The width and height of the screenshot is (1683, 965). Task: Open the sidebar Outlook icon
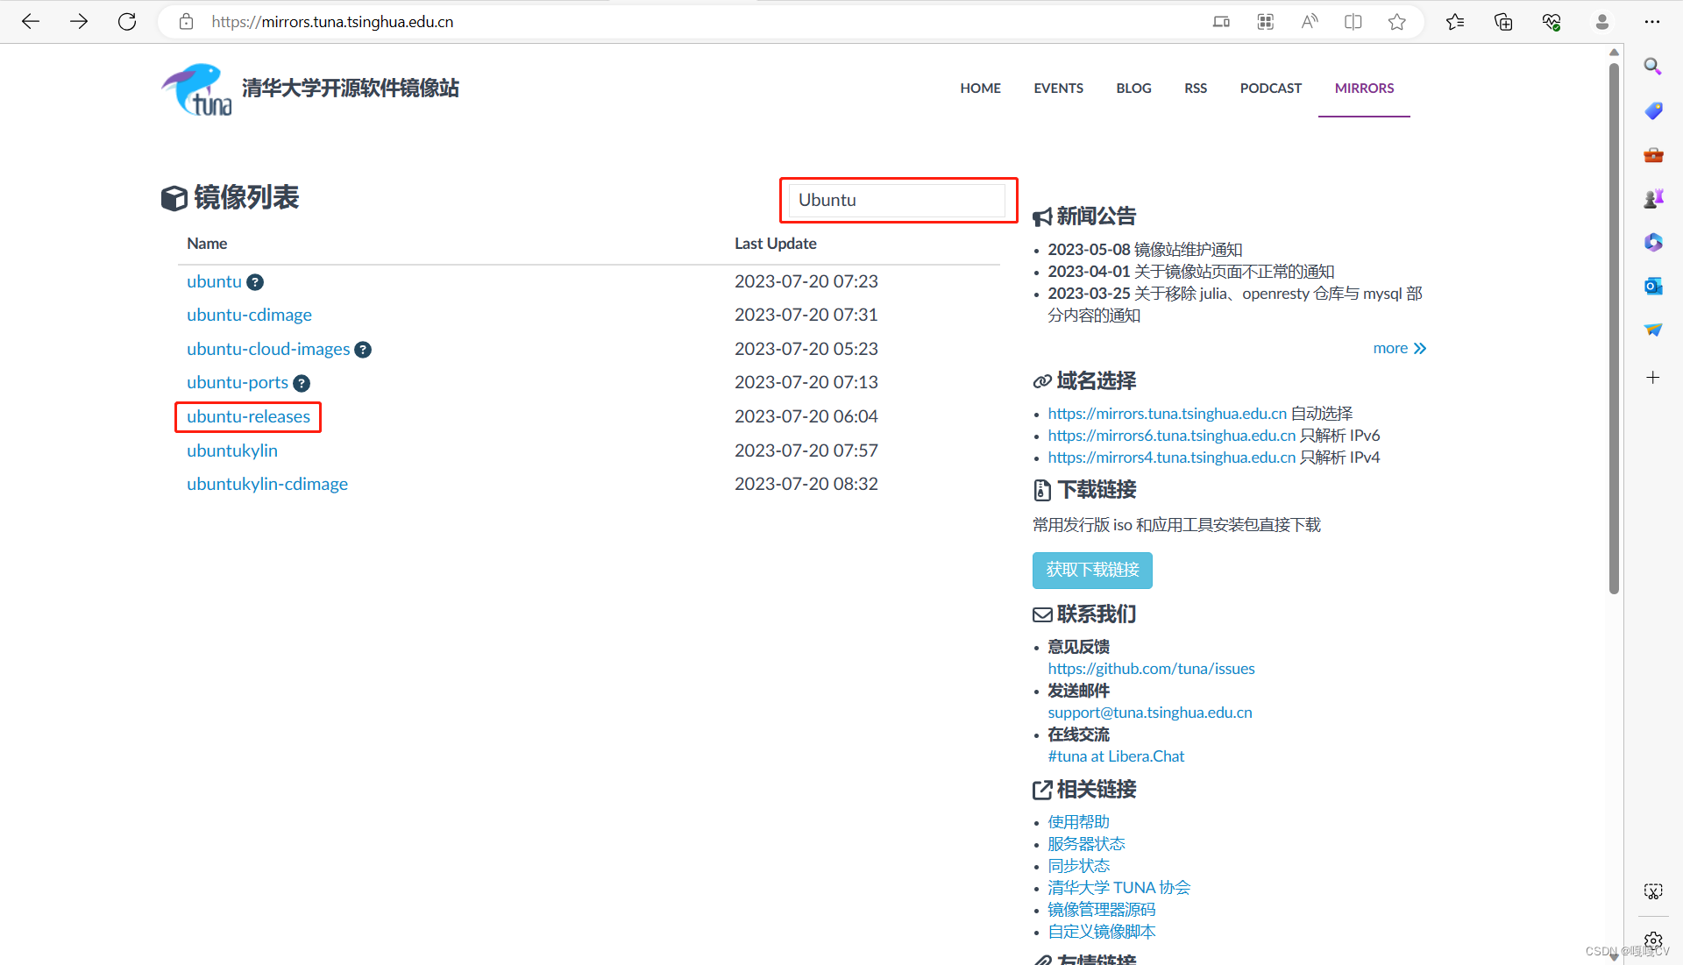(x=1653, y=286)
